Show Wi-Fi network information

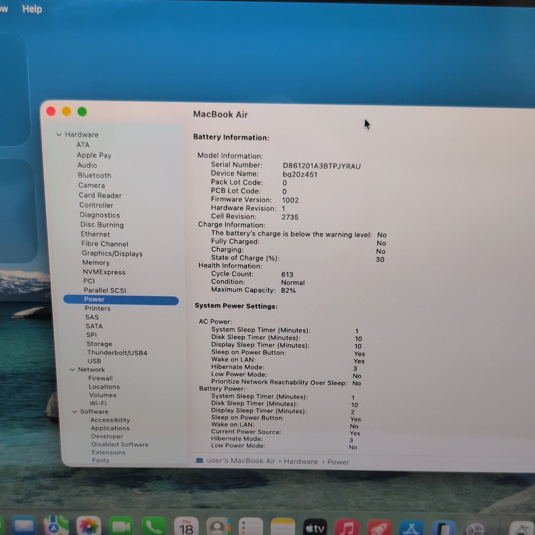98,403
